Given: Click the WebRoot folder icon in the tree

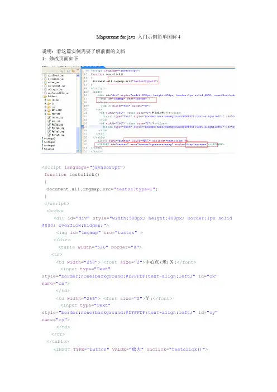Looking at the screenshot, I should (x=45, y=97).
